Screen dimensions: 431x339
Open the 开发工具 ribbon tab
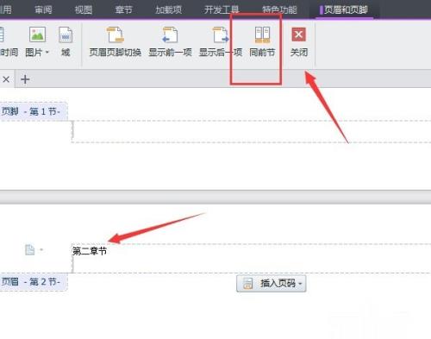pos(222,9)
